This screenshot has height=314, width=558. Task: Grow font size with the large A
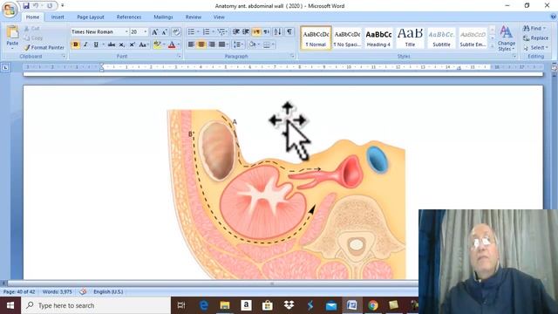[154, 32]
